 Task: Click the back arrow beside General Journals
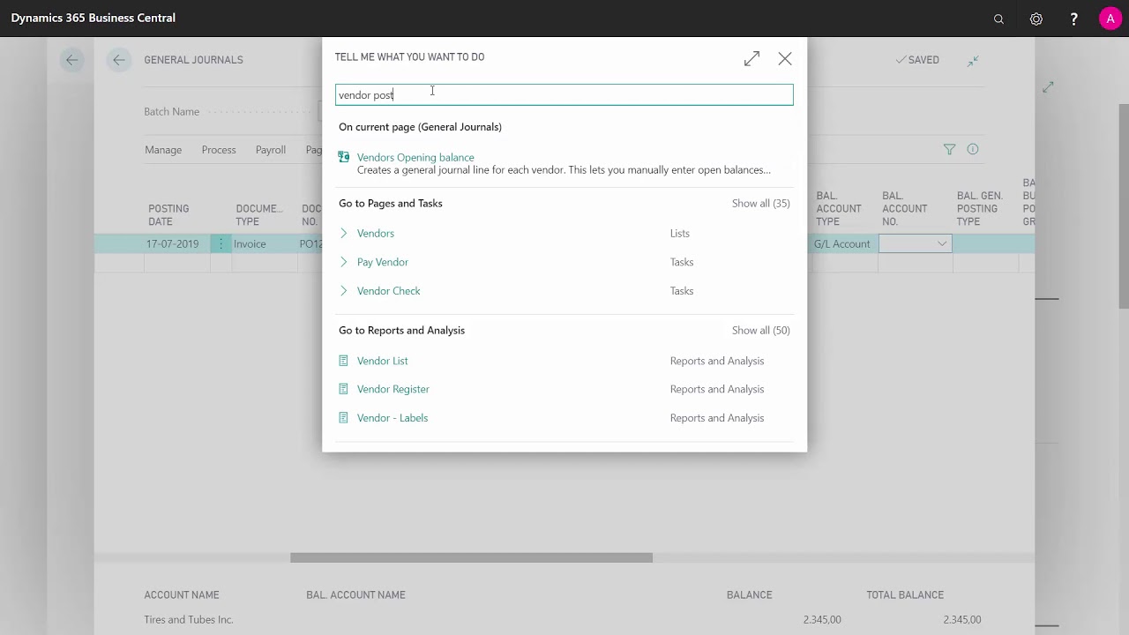pos(118,60)
